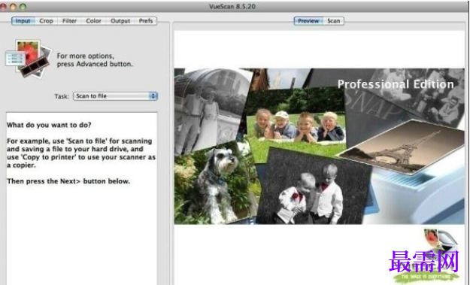Go to the Color tab
Screen dimensions: 473x285
(93, 21)
